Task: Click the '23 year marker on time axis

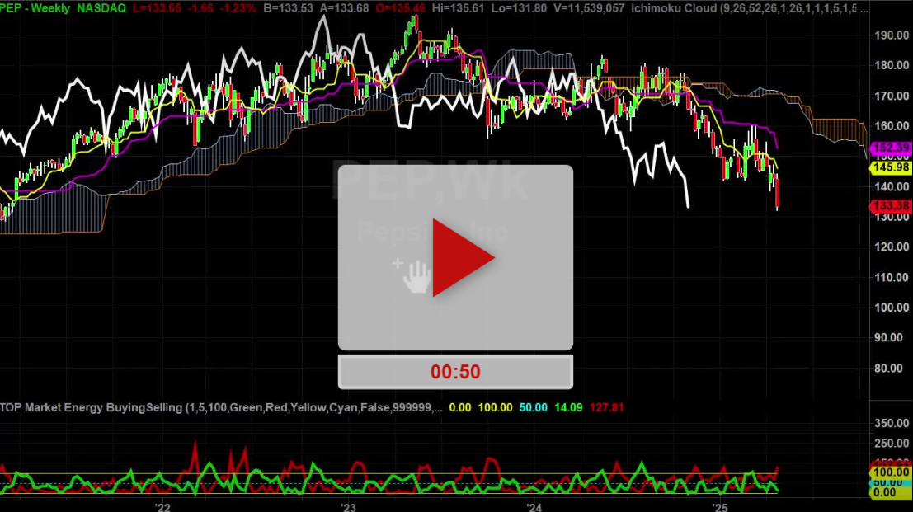Action: pos(348,507)
